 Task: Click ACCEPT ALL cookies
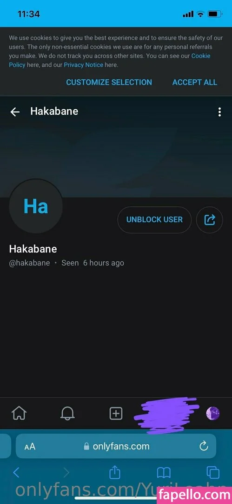coord(195,82)
